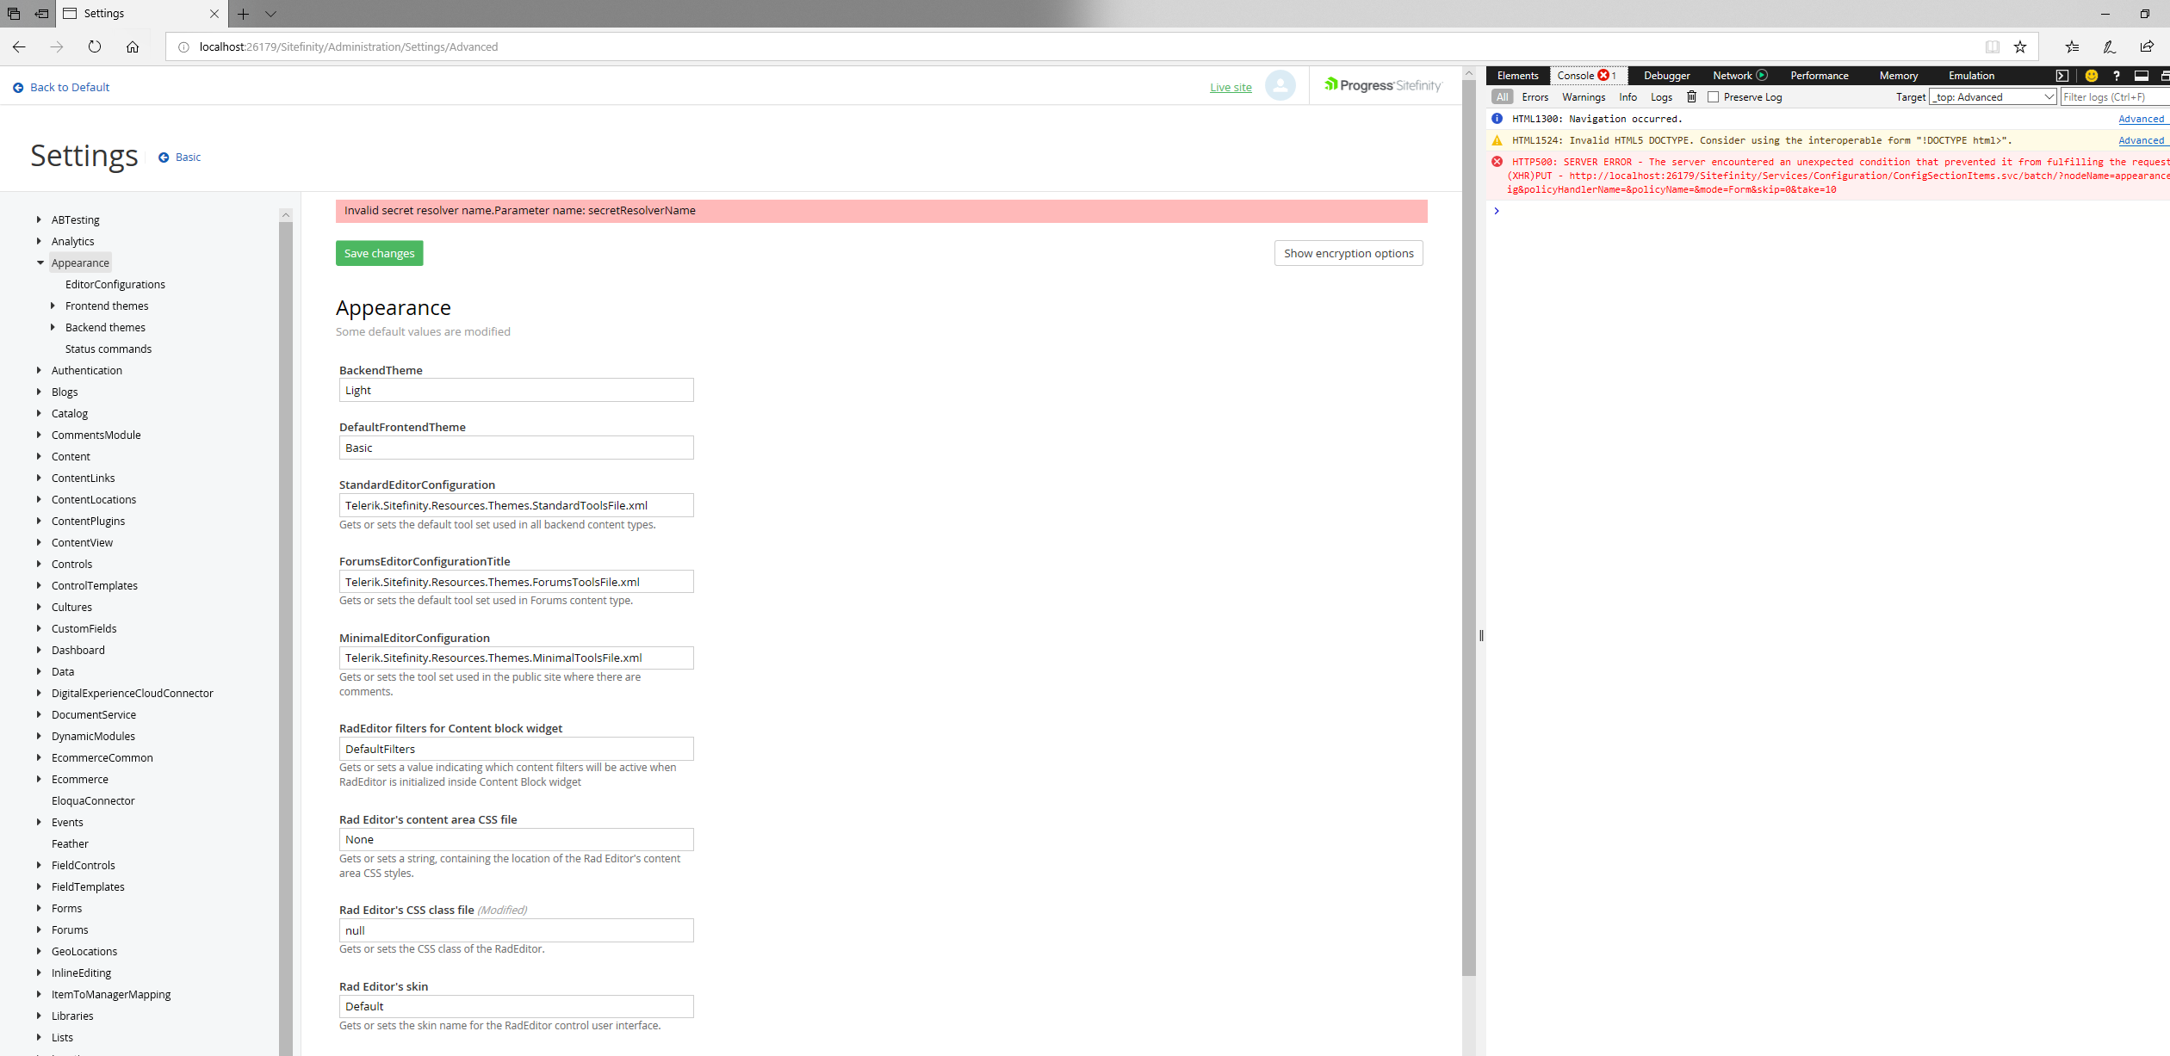The height and width of the screenshot is (1056, 2170).
Task: Follow the Back to Default link
Action: click(61, 87)
